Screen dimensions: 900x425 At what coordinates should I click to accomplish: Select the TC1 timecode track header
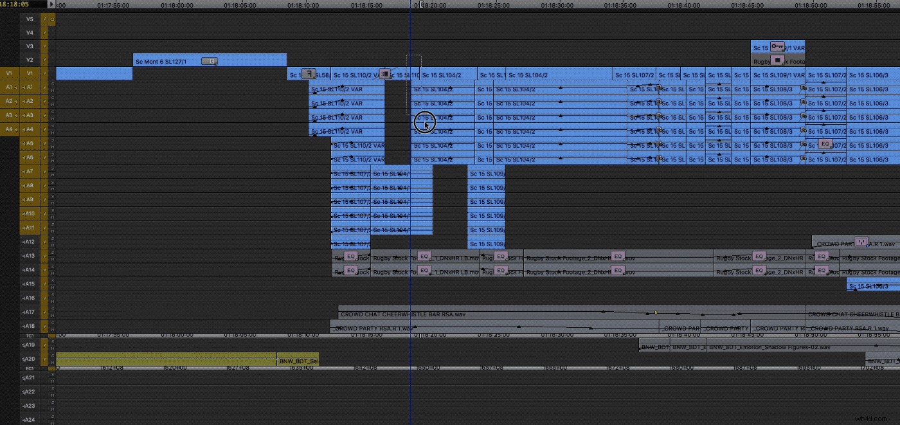click(x=29, y=336)
